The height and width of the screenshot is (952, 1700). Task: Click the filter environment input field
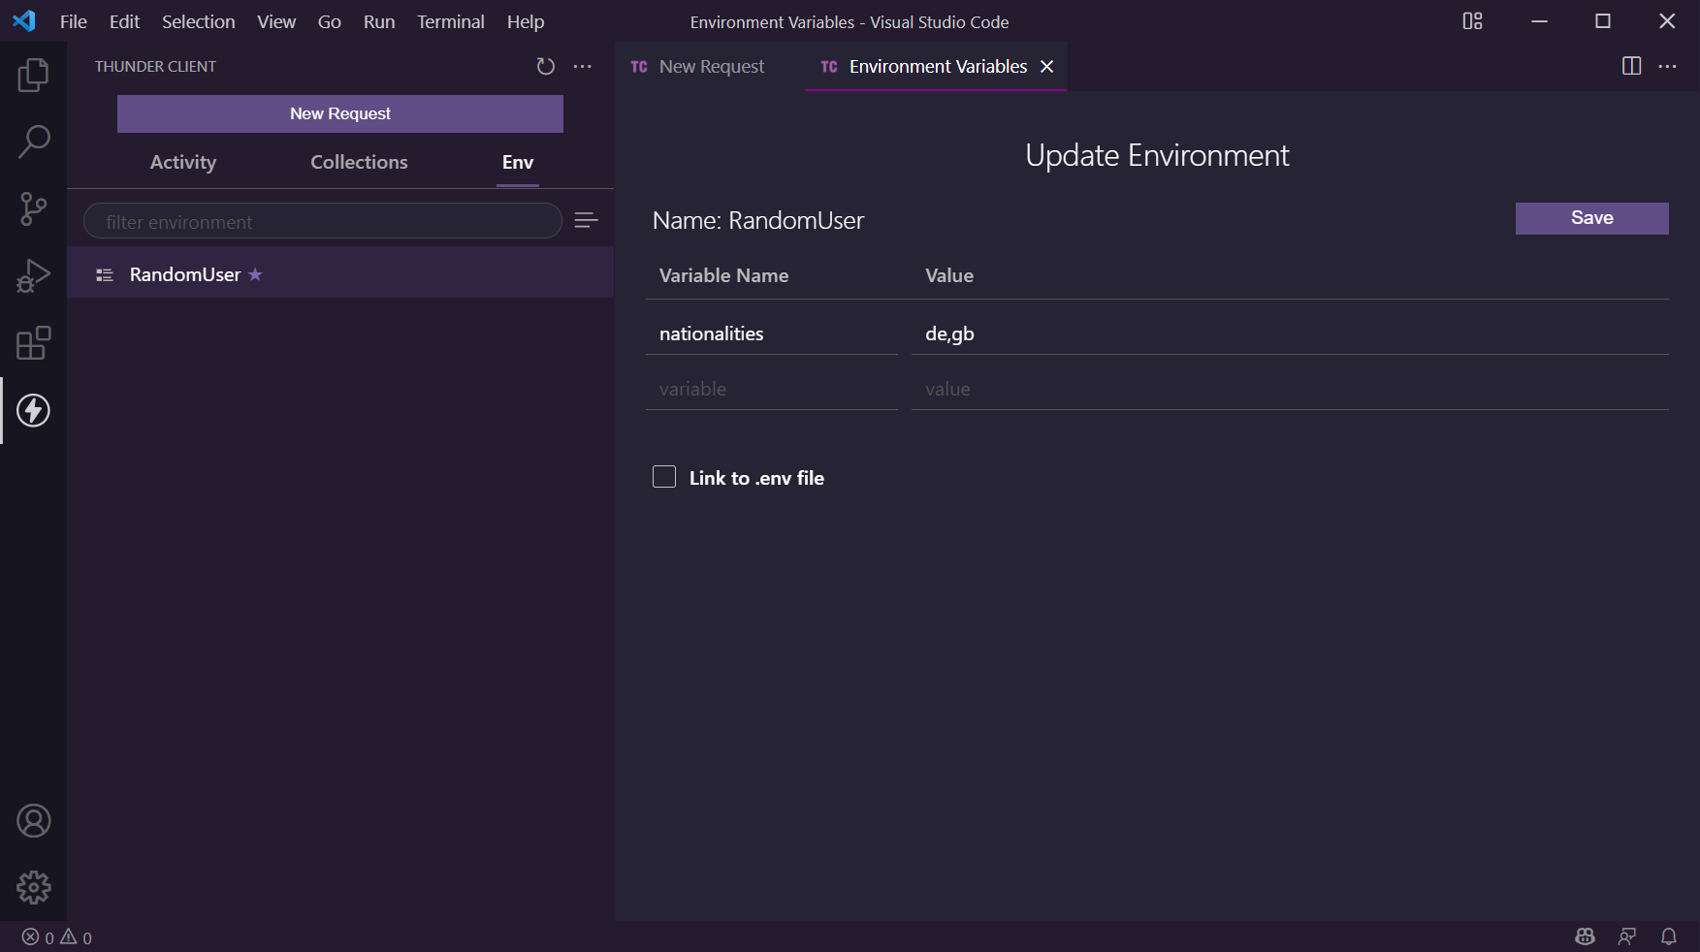(x=322, y=221)
